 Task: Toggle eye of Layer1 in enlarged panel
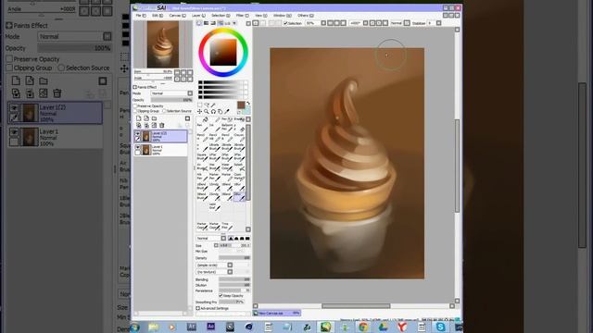coord(14,132)
